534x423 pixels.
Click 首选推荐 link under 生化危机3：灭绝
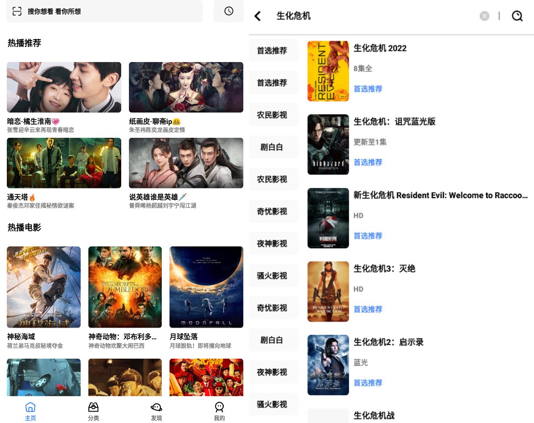368,309
